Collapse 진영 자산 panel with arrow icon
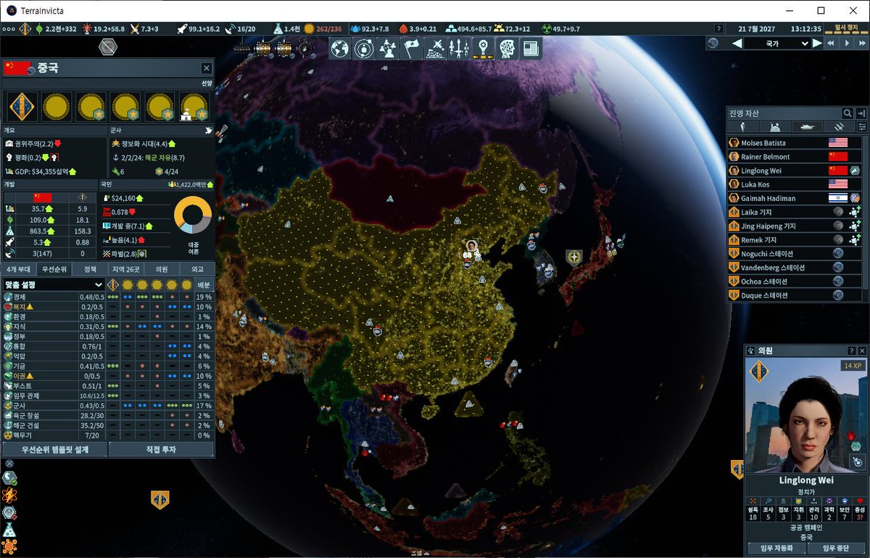The height and width of the screenshot is (558, 870). click(x=861, y=113)
